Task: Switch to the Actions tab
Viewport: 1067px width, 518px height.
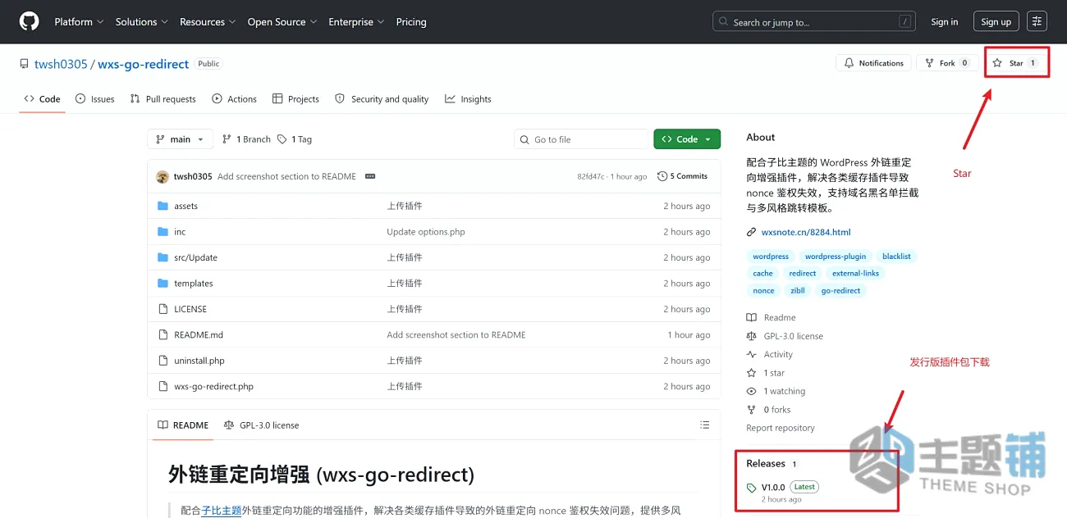Action: pyautogui.click(x=234, y=99)
